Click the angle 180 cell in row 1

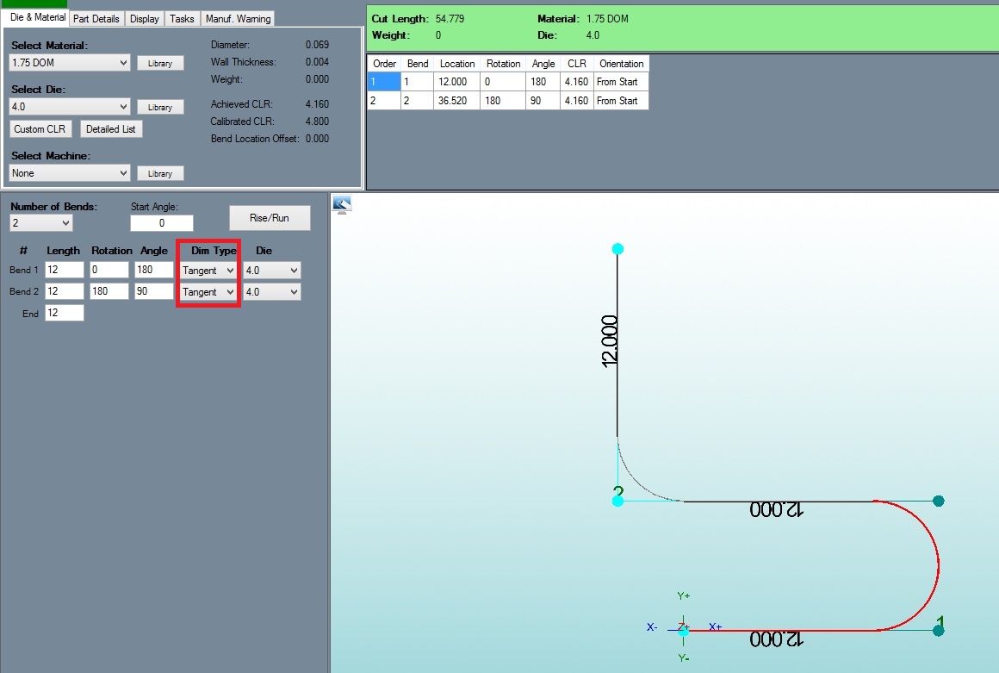(543, 82)
